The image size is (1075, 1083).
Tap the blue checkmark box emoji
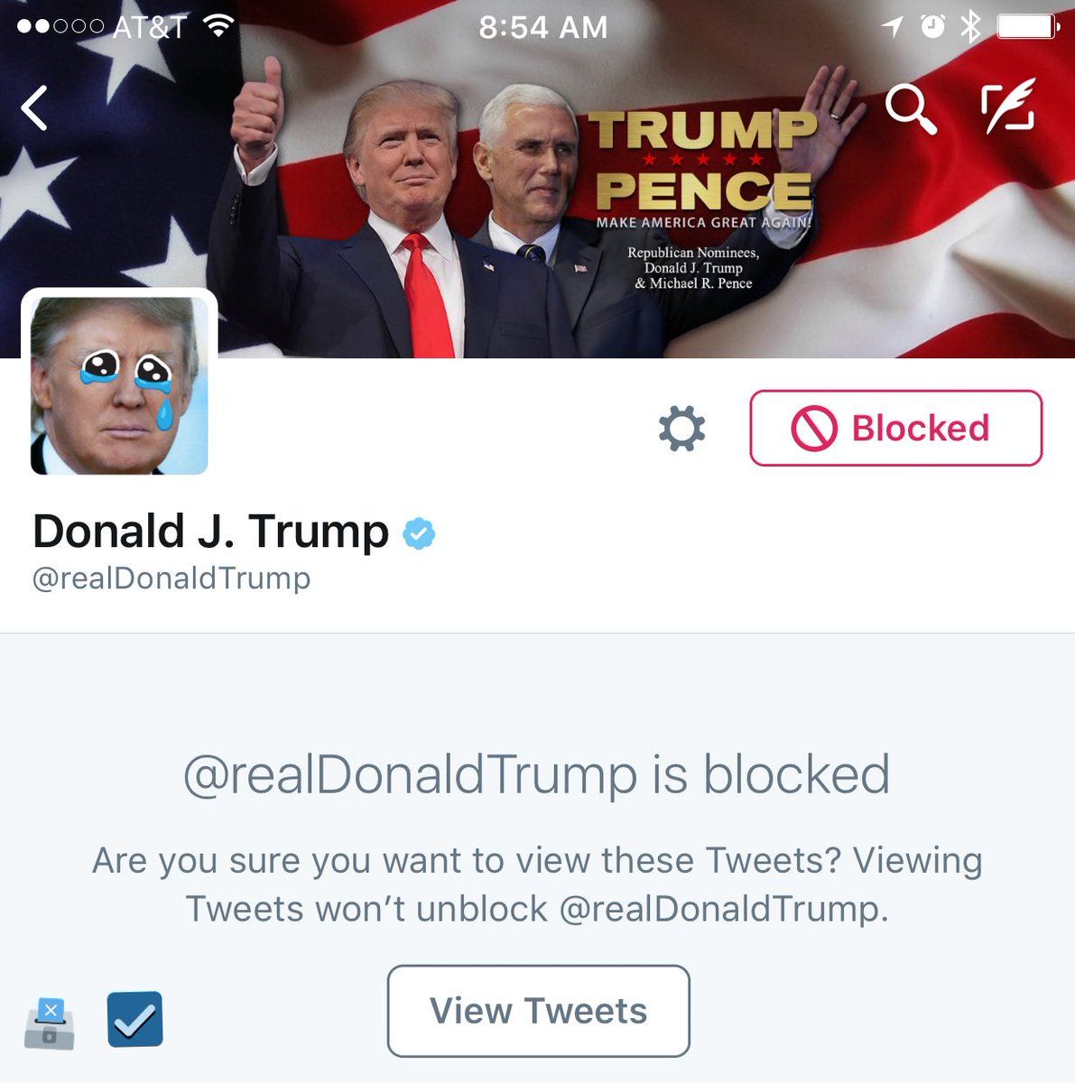(135, 1020)
